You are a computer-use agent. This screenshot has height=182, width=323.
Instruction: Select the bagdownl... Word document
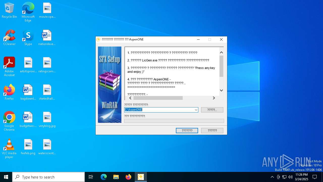[28, 92]
